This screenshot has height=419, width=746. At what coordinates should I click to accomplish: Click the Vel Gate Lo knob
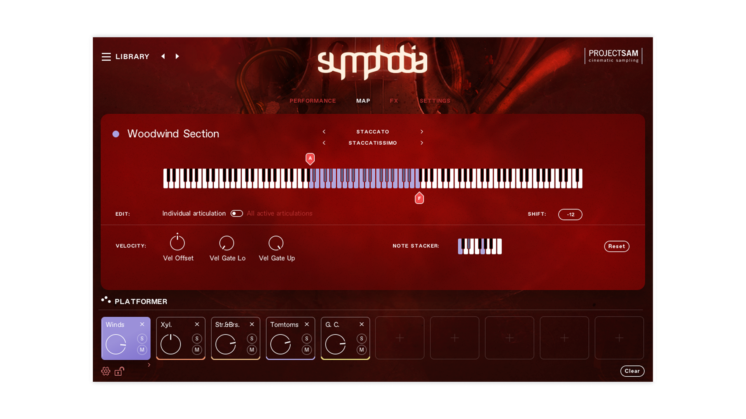point(227,243)
